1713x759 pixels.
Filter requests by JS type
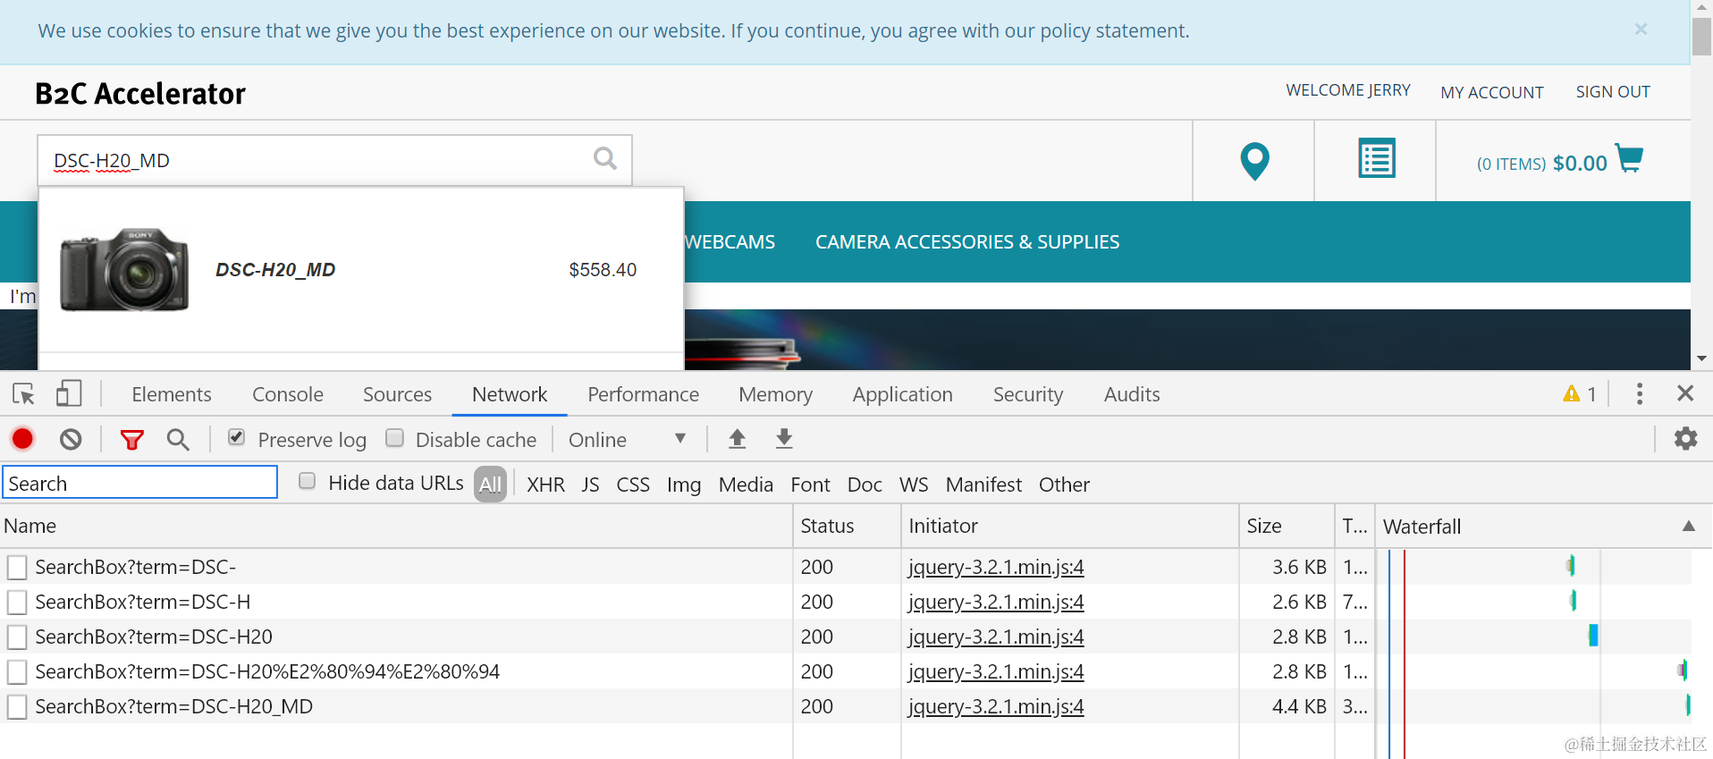click(590, 485)
